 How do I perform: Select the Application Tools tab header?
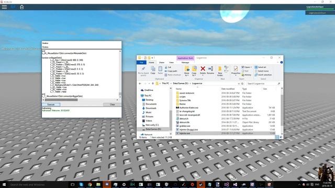tap(185, 58)
